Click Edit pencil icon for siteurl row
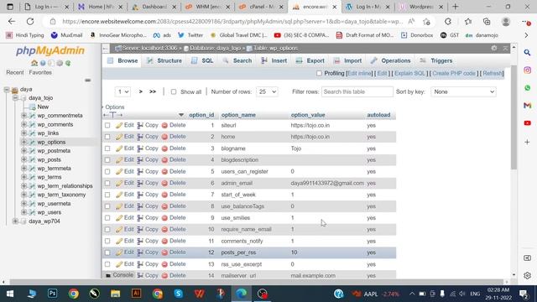Image resolution: width=537 pixels, height=302 pixels. point(119,126)
